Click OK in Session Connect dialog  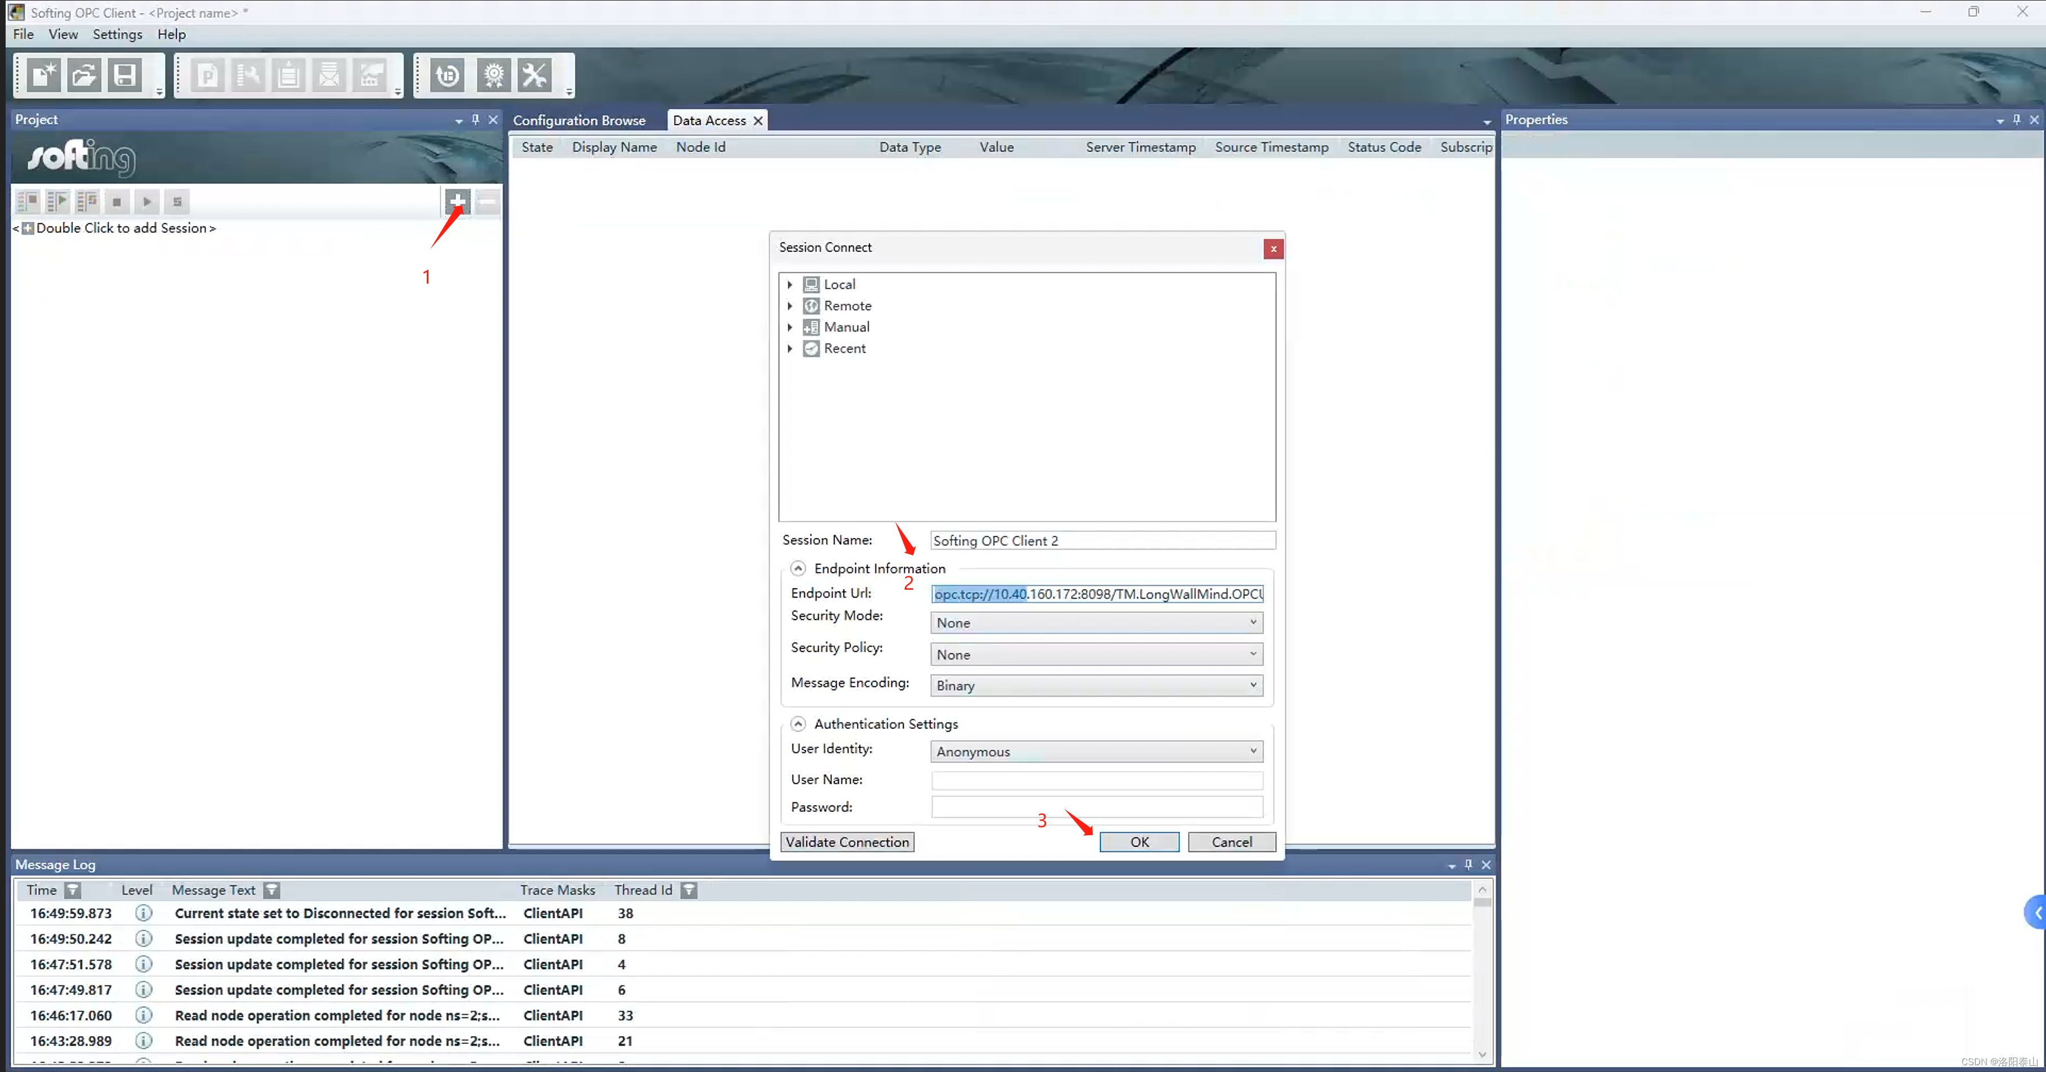coord(1139,842)
